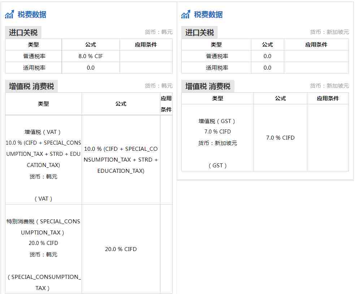Select the 普通税率 row label in the Korean tariff table
This screenshot has width=355, height=294.
[34, 56]
